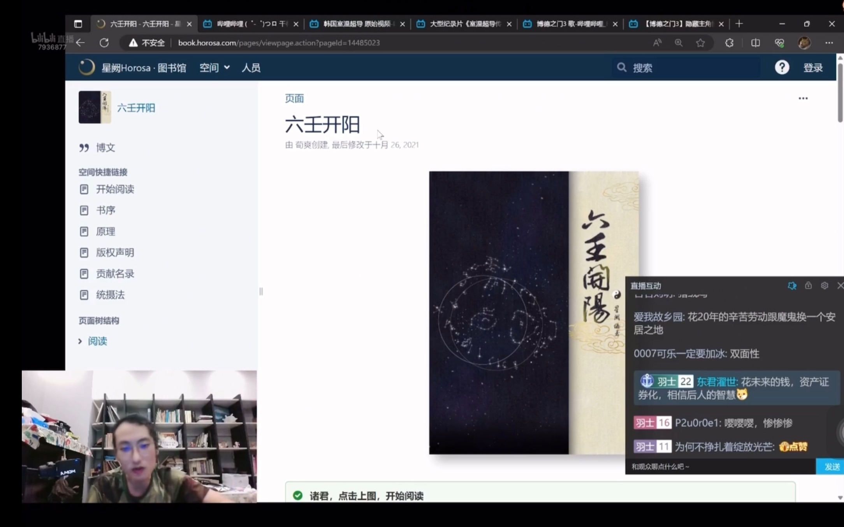Open the 贡献名录 sidebar link

pos(115,274)
